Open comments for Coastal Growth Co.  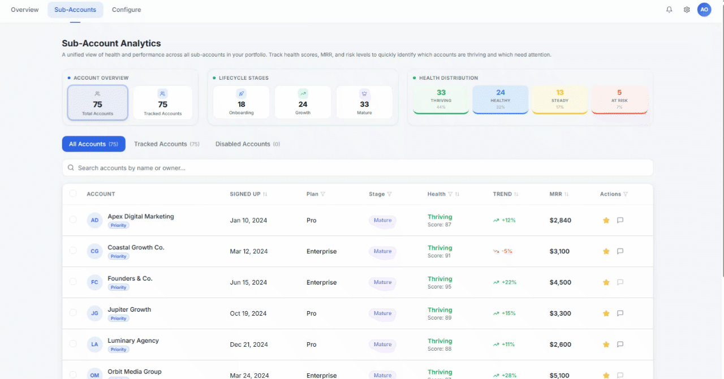(x=620, y=251)
